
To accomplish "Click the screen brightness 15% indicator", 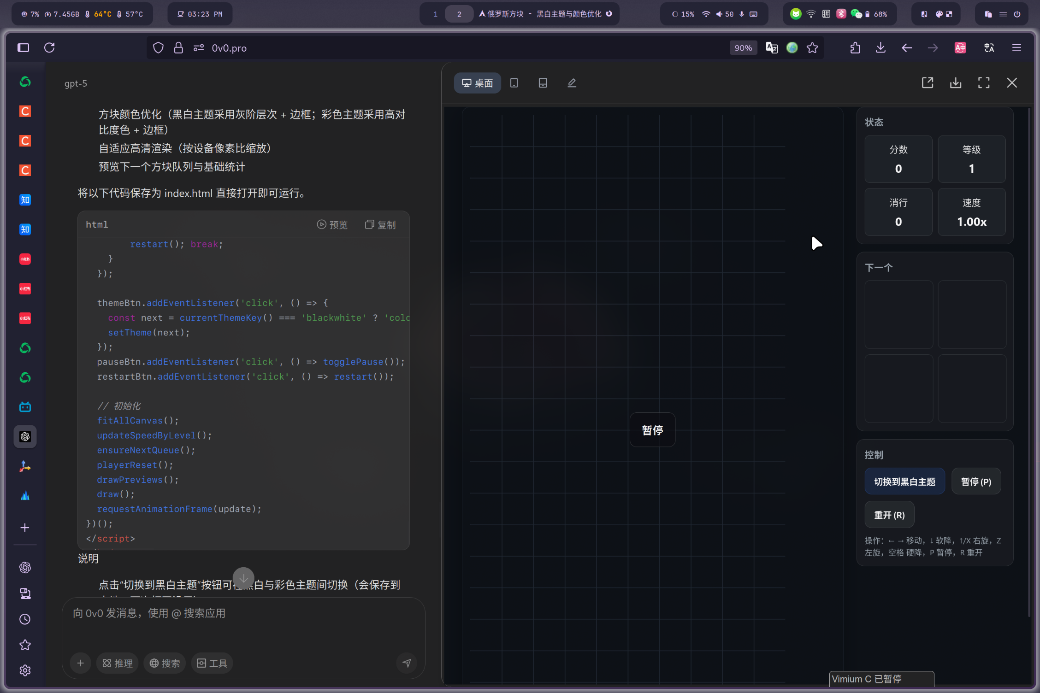I will 683,14.
